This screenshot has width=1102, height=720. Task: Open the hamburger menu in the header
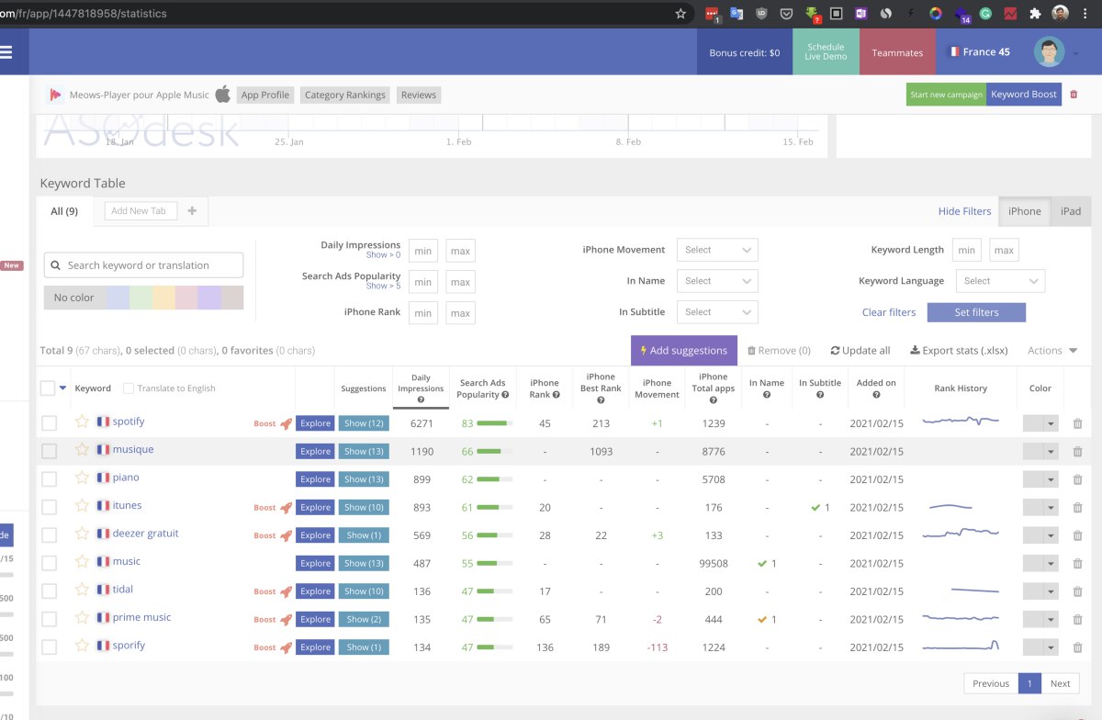[x=6, y=52]
